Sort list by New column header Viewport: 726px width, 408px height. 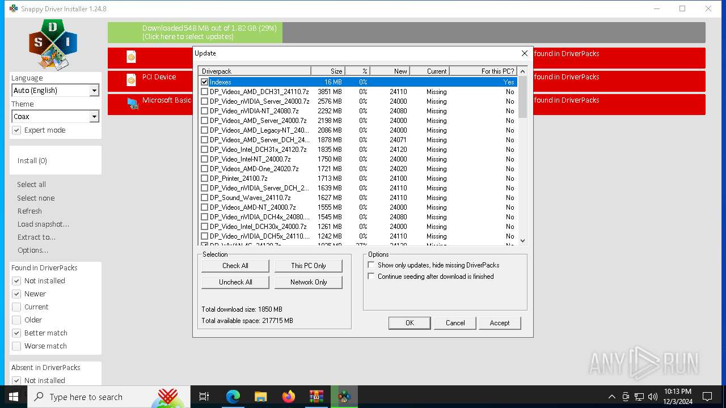coord(390,71)
